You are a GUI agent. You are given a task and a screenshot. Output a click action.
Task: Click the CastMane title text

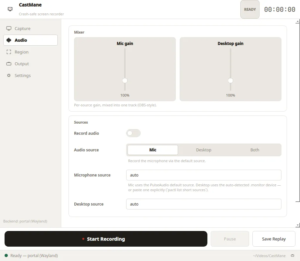[30, 5]
